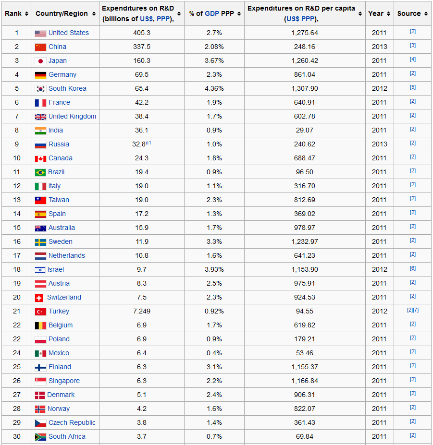Image resolution: width=433 pixels, height=445 pixels.
Task: Click the South Korea flag icon
Action: 40,88
